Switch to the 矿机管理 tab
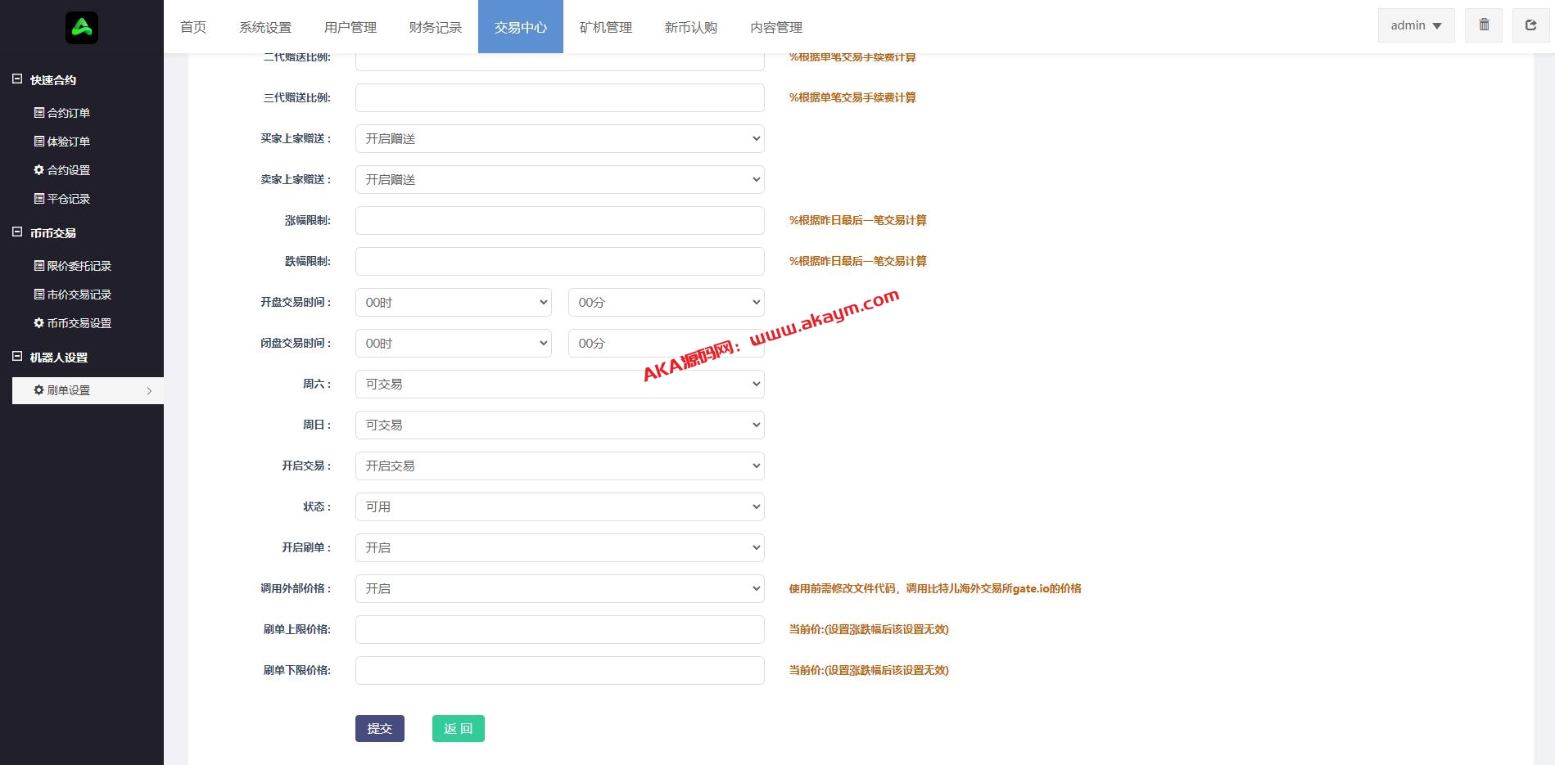The image size is (1555, 765). pyautogui.click(x=605, y=27)
